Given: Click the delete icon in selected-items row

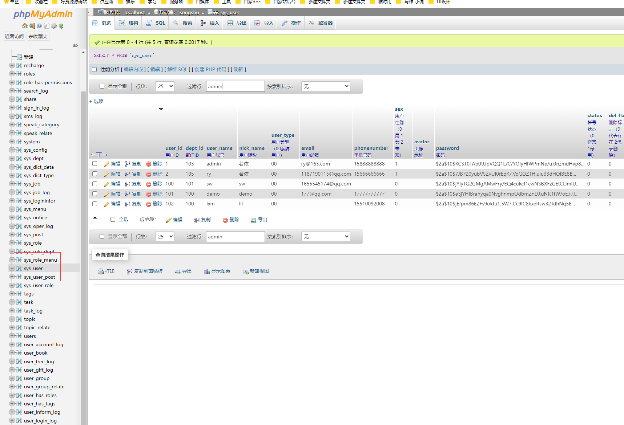Looking at the screenshot, I should coord(225,220).
